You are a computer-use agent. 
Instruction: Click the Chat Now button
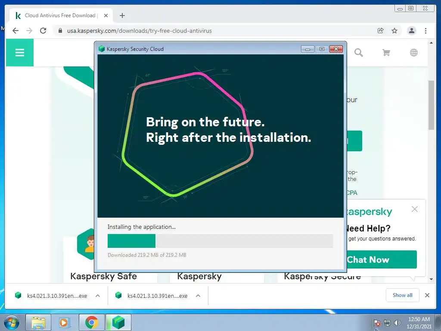point(382,259)
